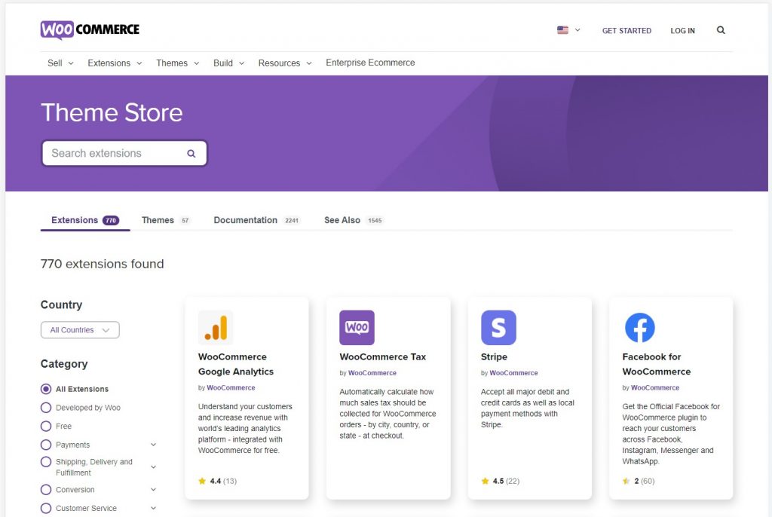Click the Google Analytics extension icon
This screenshot has height=517, width=772.
(x=216, y=328)
